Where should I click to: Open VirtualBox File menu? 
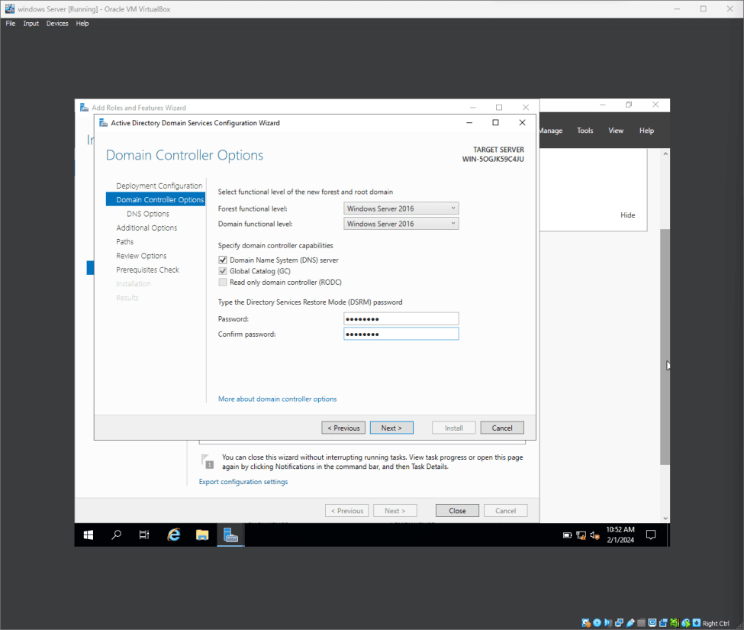click(x=11, y=23)
